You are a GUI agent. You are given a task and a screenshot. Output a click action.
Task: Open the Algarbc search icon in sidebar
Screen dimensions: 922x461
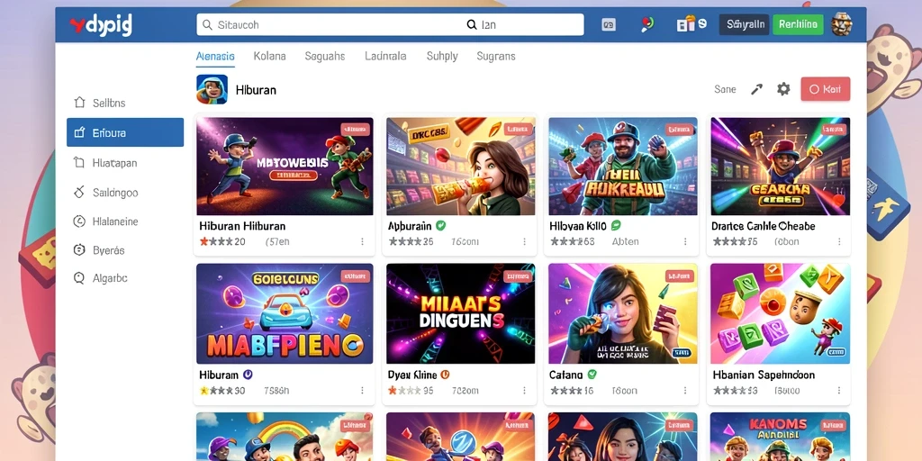point(79,278)
